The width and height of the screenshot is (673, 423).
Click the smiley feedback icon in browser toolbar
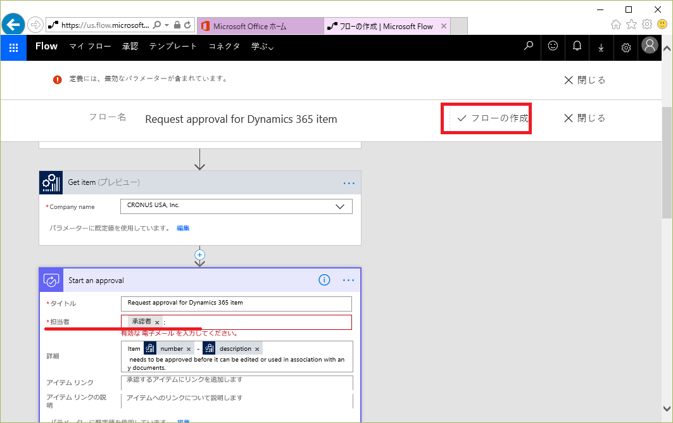(x=662, y=24)
